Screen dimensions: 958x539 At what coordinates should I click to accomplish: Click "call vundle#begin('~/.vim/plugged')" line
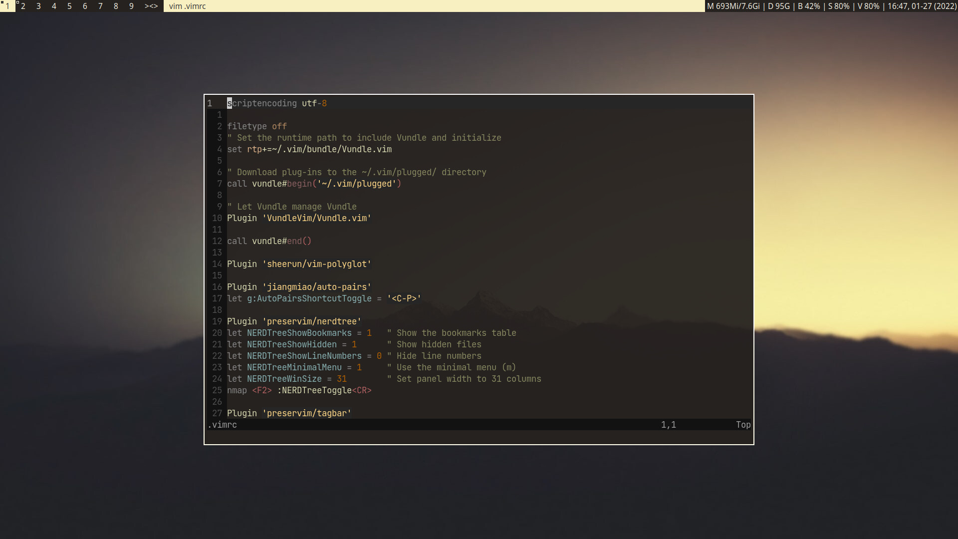tap(314, 184)
